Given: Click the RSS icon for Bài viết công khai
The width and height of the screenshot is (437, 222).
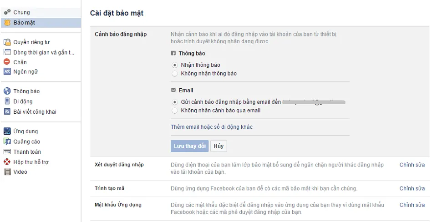Looking at the screenshot, I should pos(7,111).
